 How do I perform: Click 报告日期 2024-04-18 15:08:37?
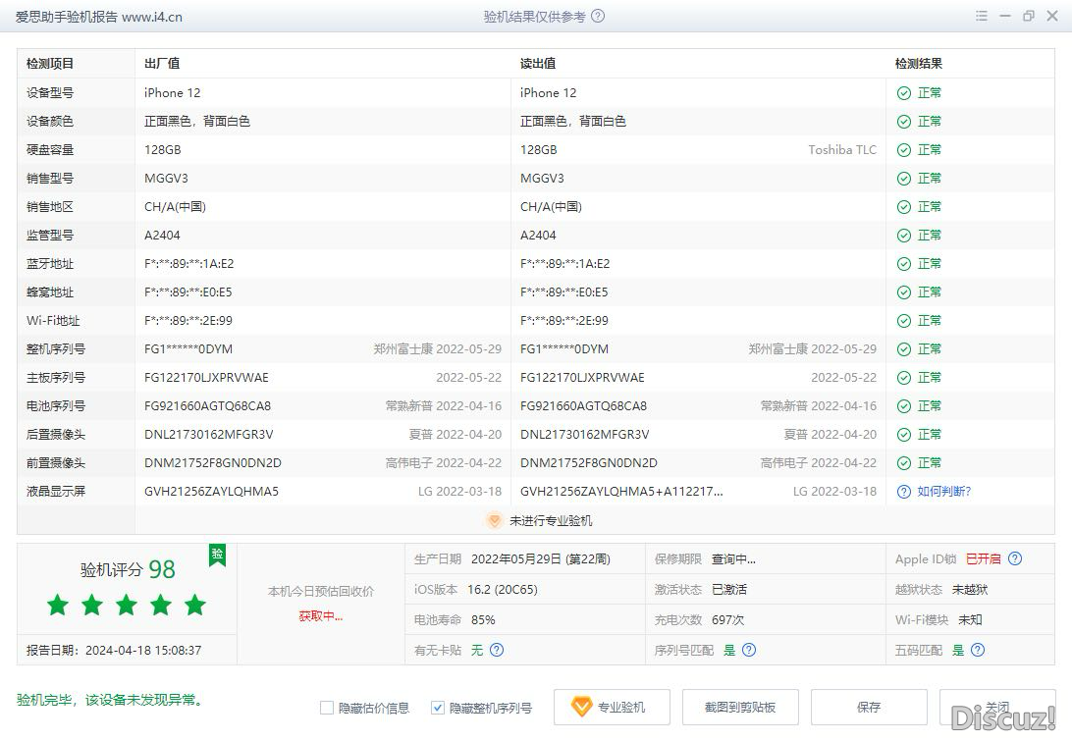point(114,650)
